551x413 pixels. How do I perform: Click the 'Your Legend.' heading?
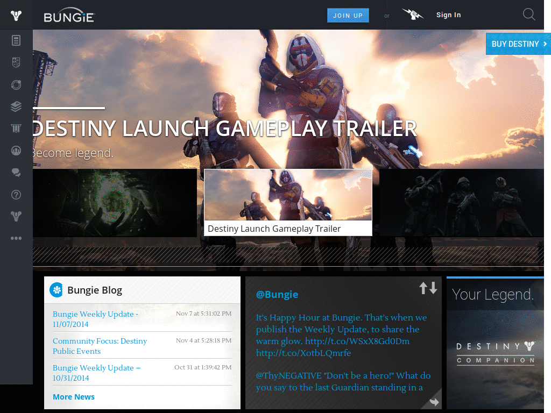tap(493, 294)
